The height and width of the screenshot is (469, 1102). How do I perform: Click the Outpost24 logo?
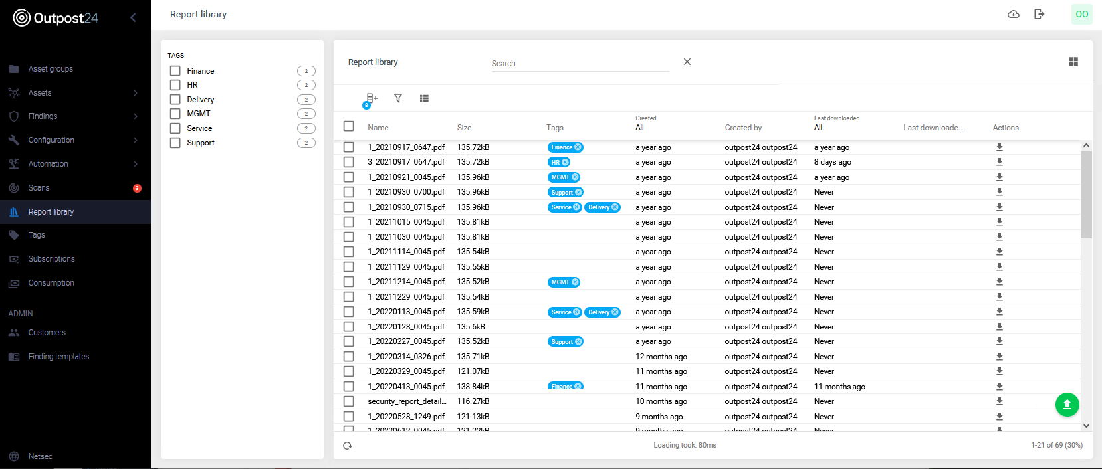[x=56, y=18]
